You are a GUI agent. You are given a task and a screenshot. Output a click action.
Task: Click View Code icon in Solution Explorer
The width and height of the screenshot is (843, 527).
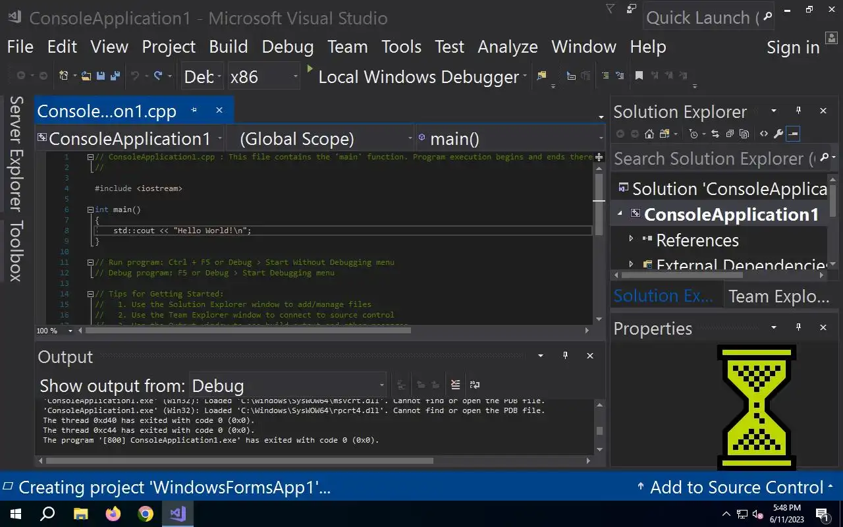(x=764, y=134)
